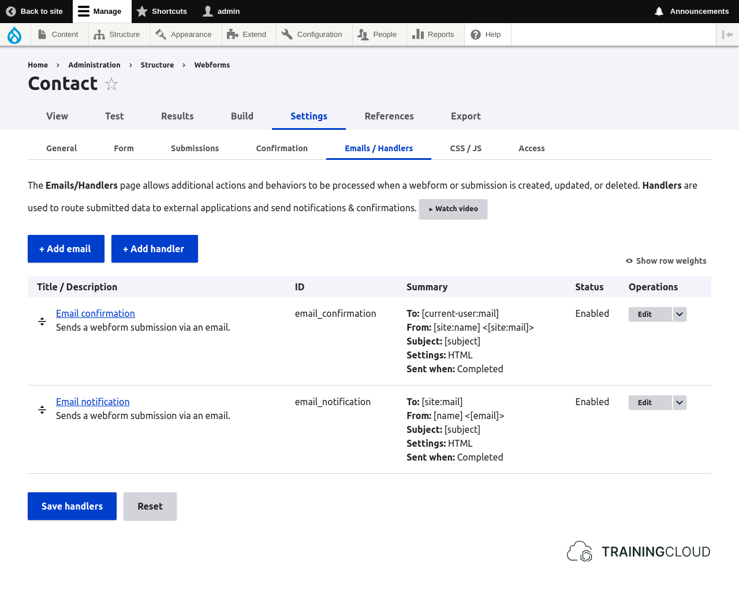This screenshot has width=739, height=591.
Task: Switch to the References tab
Action: tap(389, 116)
